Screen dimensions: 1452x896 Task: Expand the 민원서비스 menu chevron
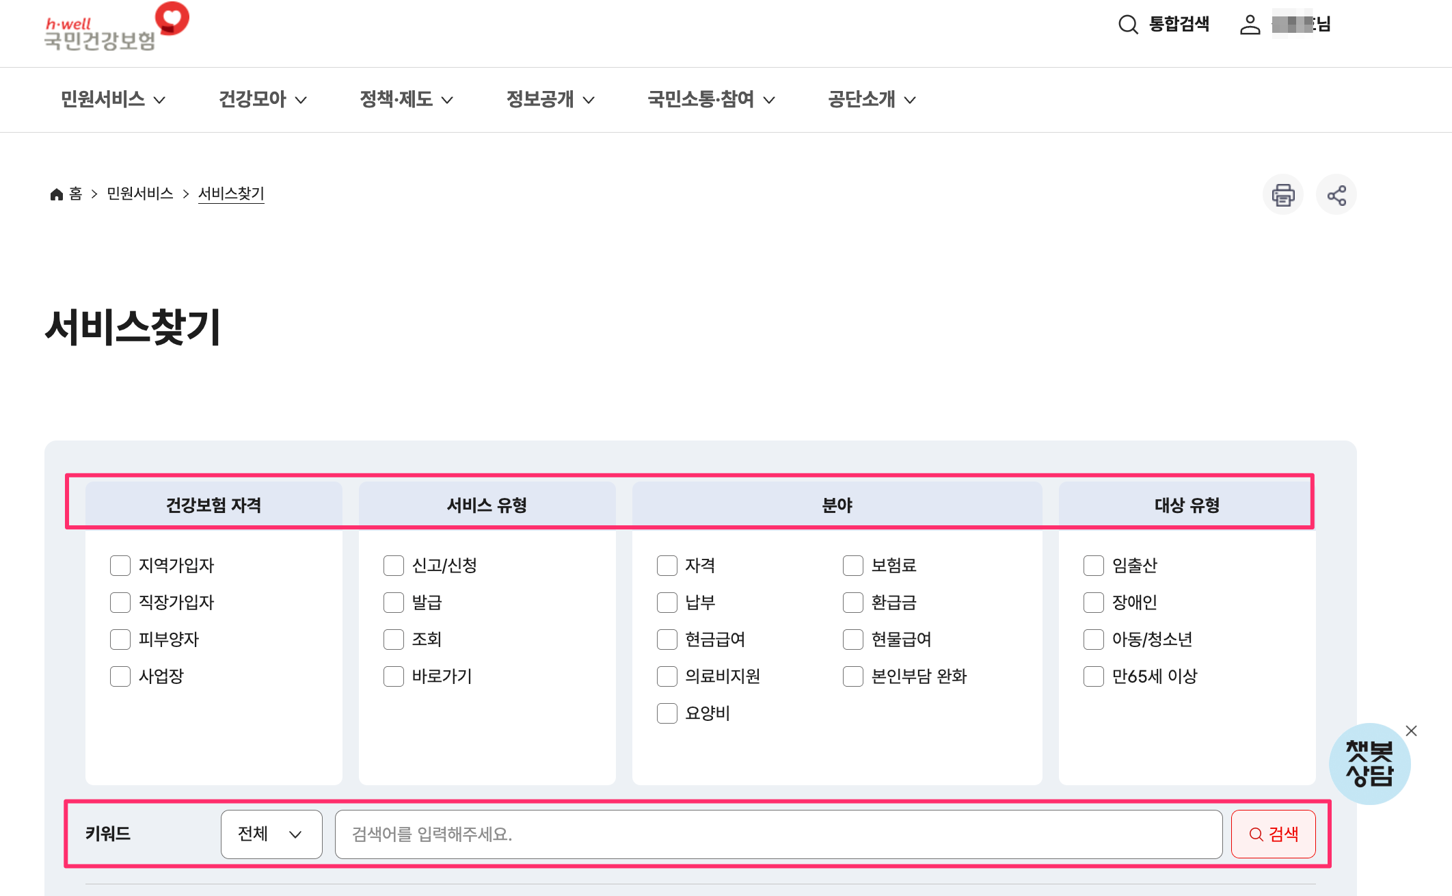pyautogui.click(x=160, y=100)
